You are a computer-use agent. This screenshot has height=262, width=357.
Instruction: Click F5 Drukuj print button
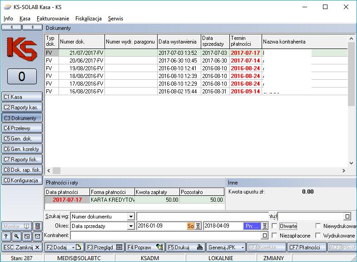point(186,247)
